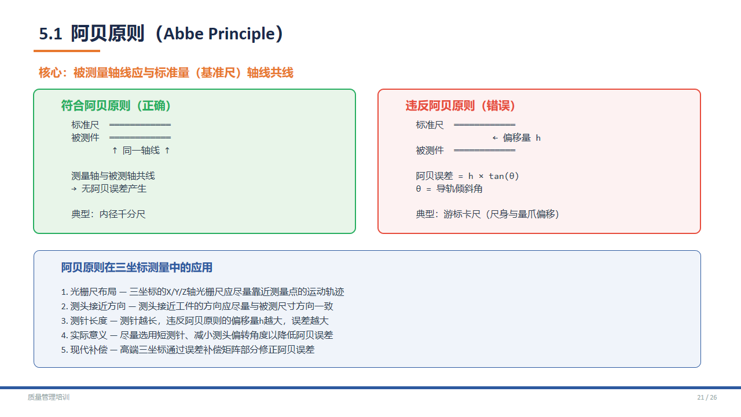Click the formula "阿贝误差 = h × tan(θ)"
The image size is (741, 417).
pos(467,176)
